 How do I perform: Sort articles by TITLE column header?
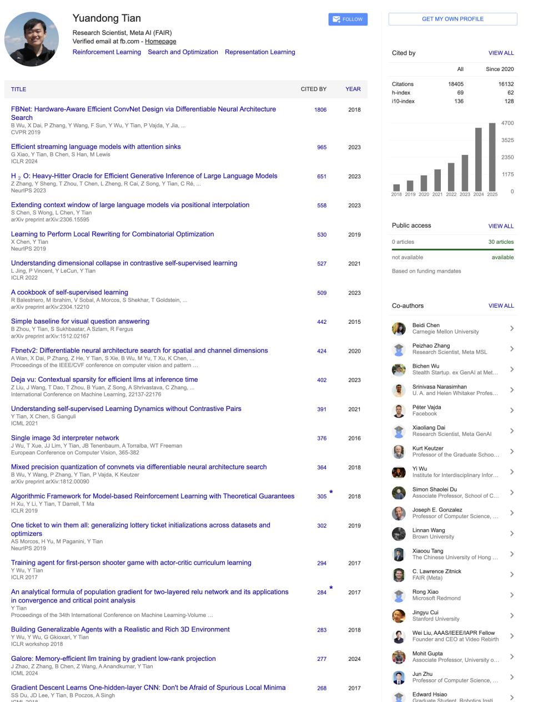point(18,89)
